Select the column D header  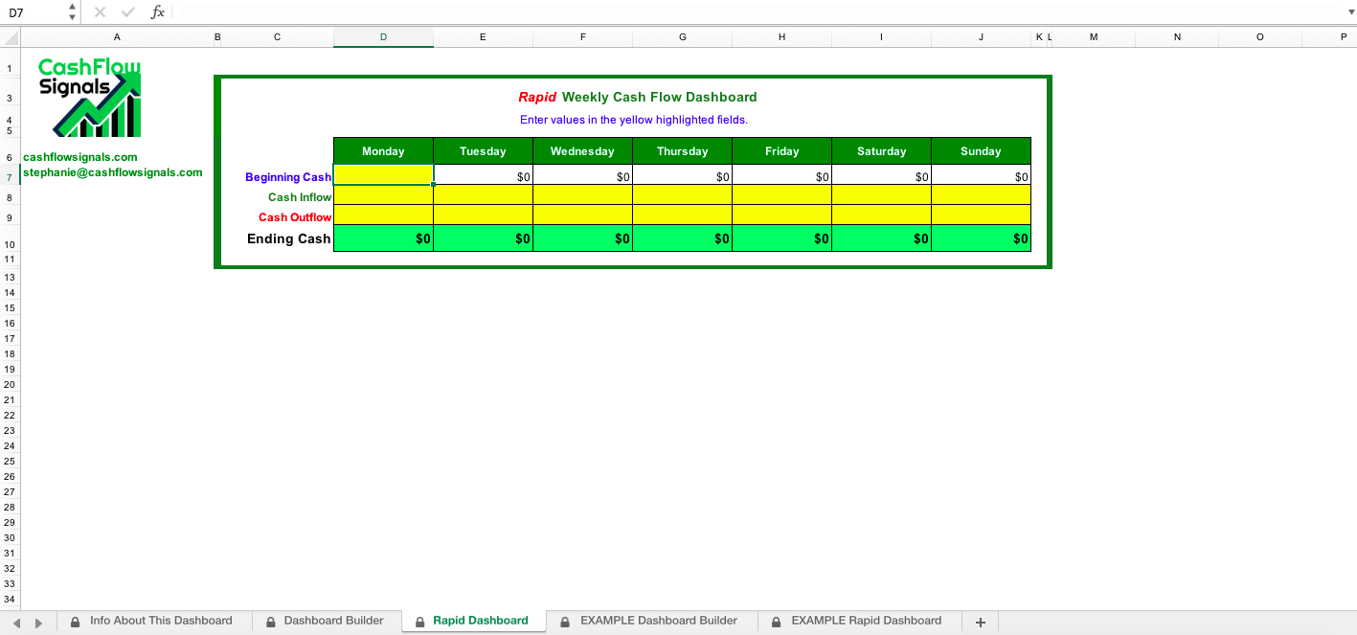382,36
